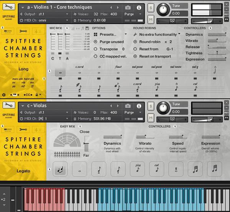Open MIDI Ch omni dropdown for Violins 1

44,20
